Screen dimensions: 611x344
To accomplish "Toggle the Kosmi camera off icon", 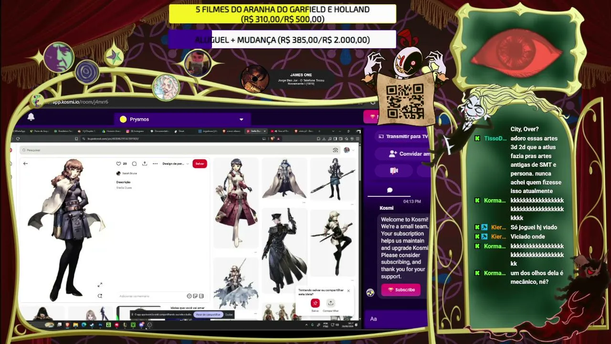I will point(394,171).
